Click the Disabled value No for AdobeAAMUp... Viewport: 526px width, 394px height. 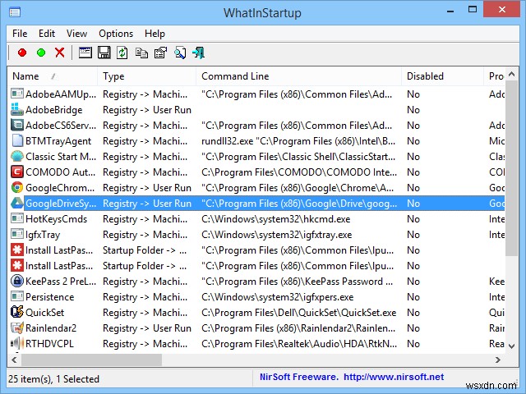coord(413,94)
